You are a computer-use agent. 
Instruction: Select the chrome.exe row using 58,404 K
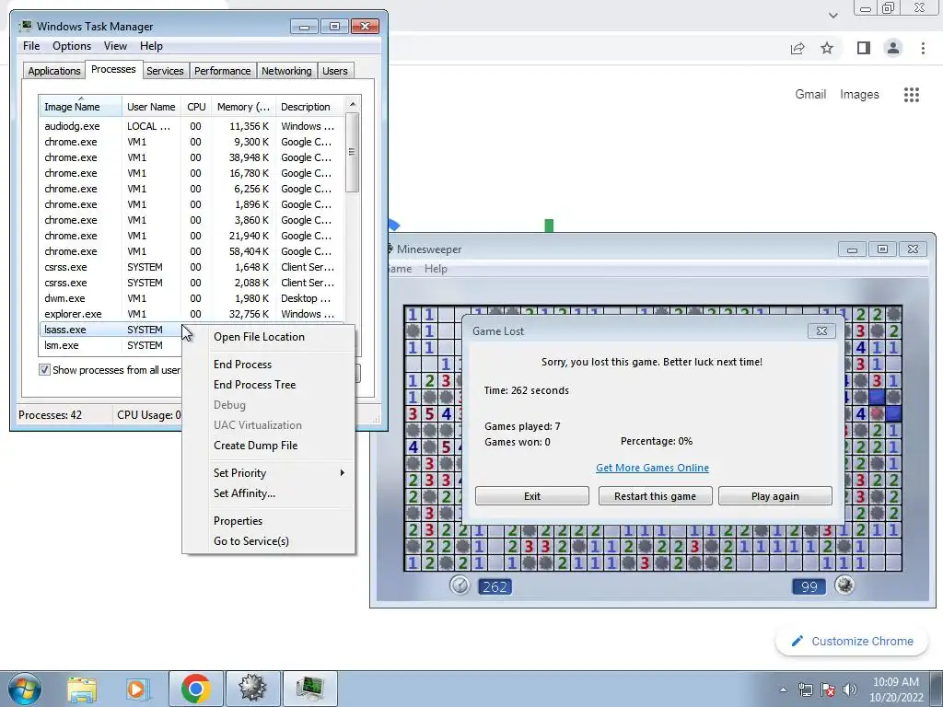pos(192,251)
